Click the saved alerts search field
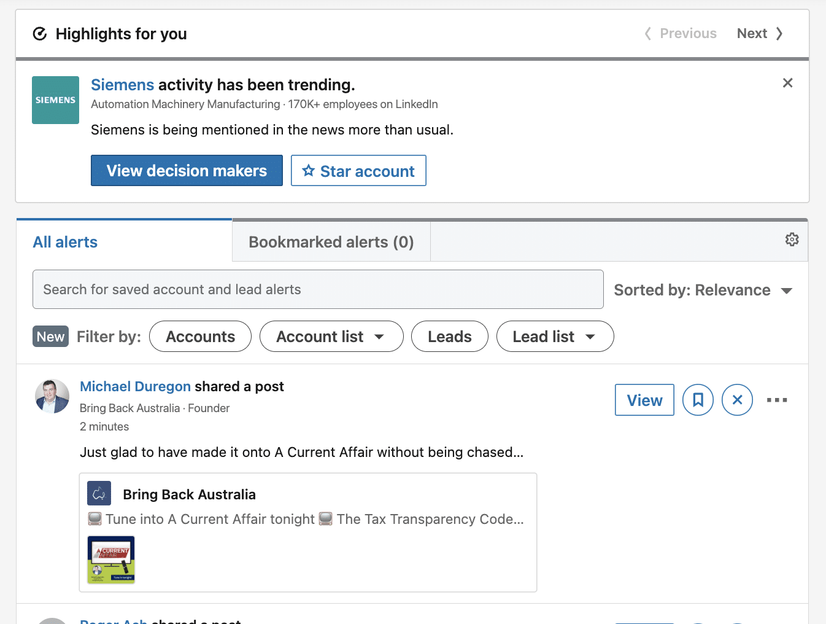Viewport: 826px width, 624px height. tap(318, 289)
